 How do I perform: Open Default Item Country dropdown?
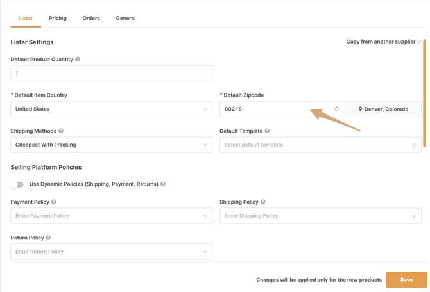111,109
